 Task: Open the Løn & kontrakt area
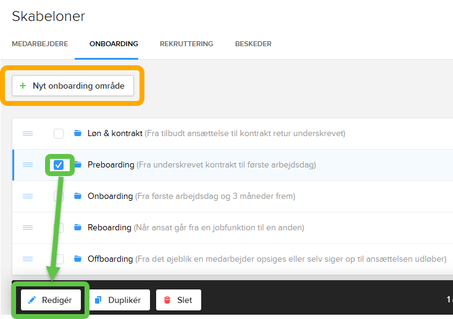point(115,134)
